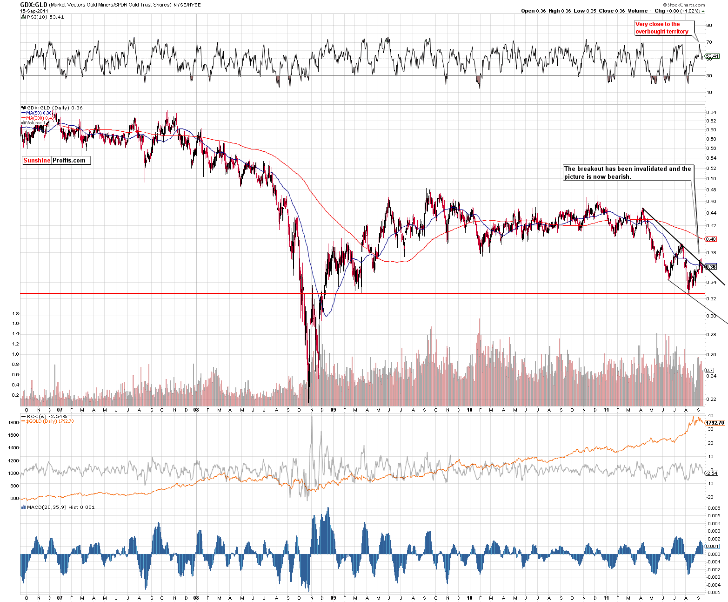The image size is (728, 602).
Task: Click the 0.48 label on price axis
Action: click(711, 189)
